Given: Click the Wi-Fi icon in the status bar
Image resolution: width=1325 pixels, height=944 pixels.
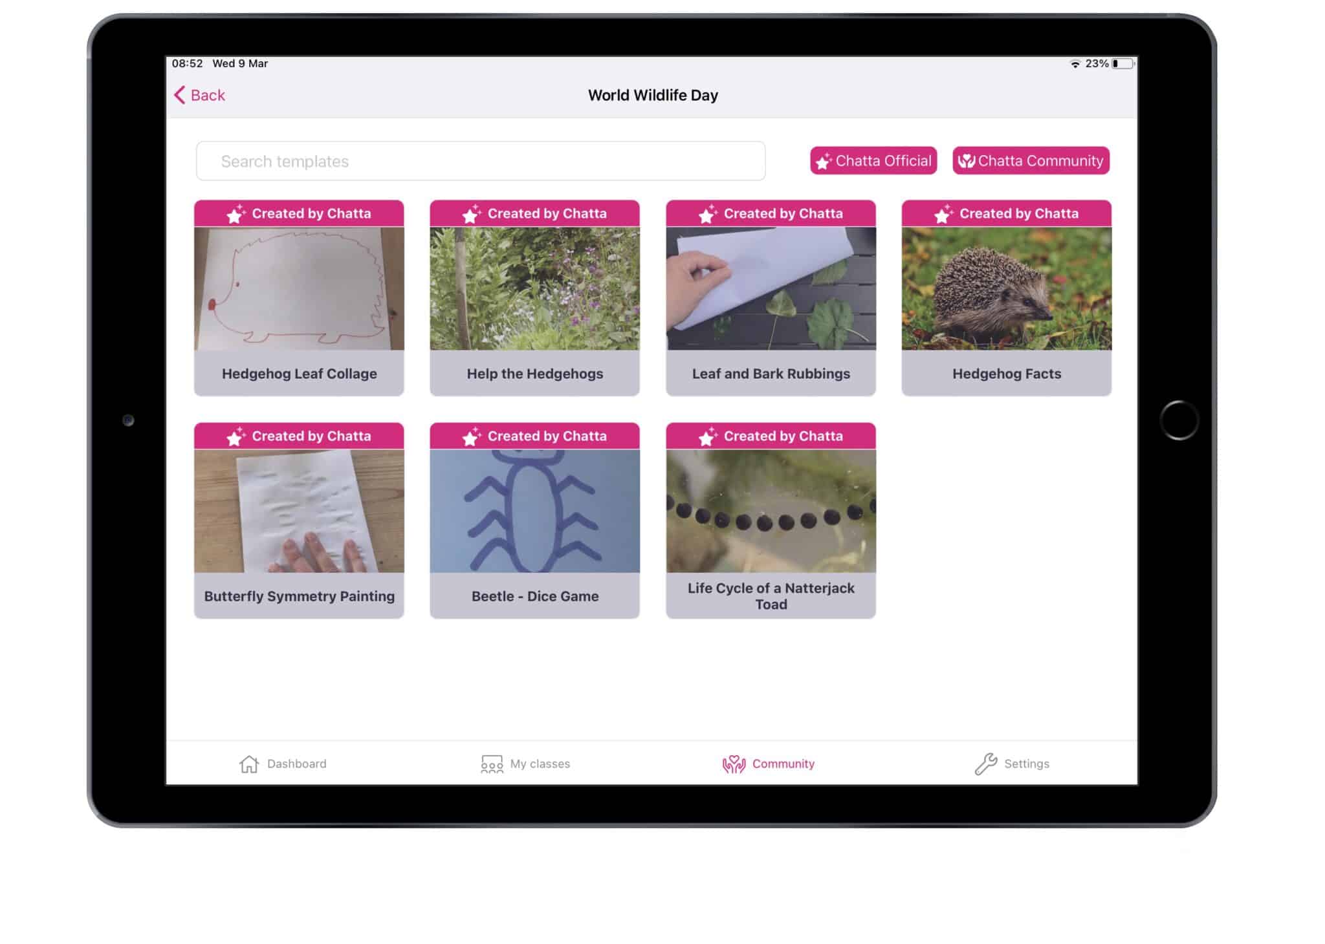Looking at the screenshot, I should pyautogui.click(x=1075, y=63).
